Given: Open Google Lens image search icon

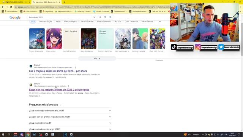Looking at the screenshot, I should [105, 17].
